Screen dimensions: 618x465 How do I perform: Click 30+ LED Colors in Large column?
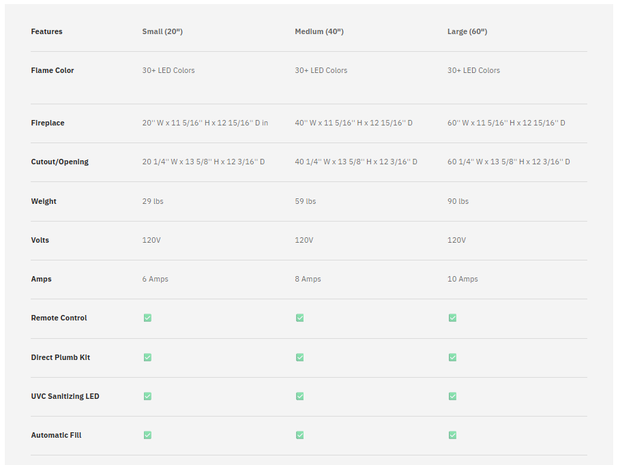click(473, 70)
